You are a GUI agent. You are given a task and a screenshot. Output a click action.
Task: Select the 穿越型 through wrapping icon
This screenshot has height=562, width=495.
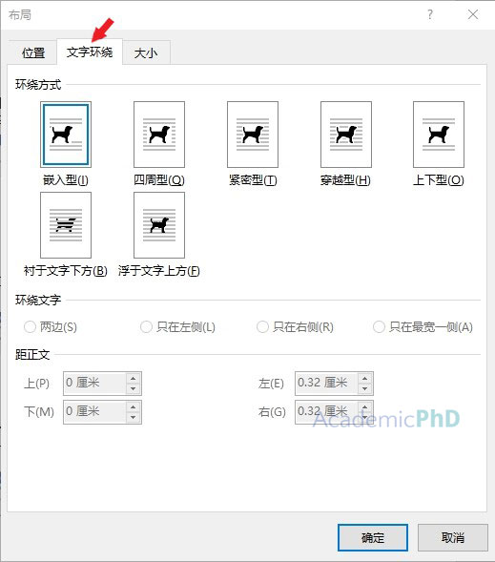point(346,135)
